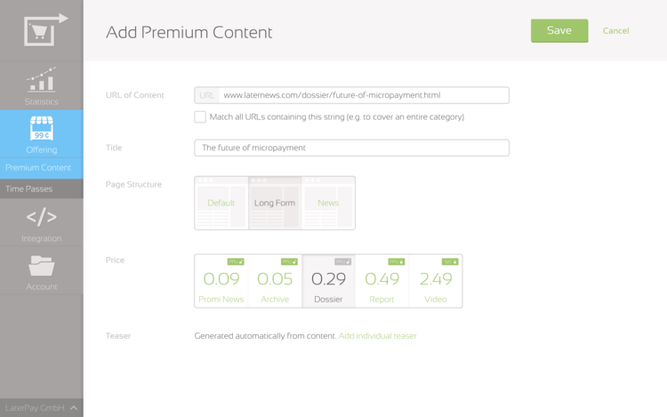Enable Match all URLs containing string checkbox
This screenshot has width=667, height=417.
click(x=200, y=116)
